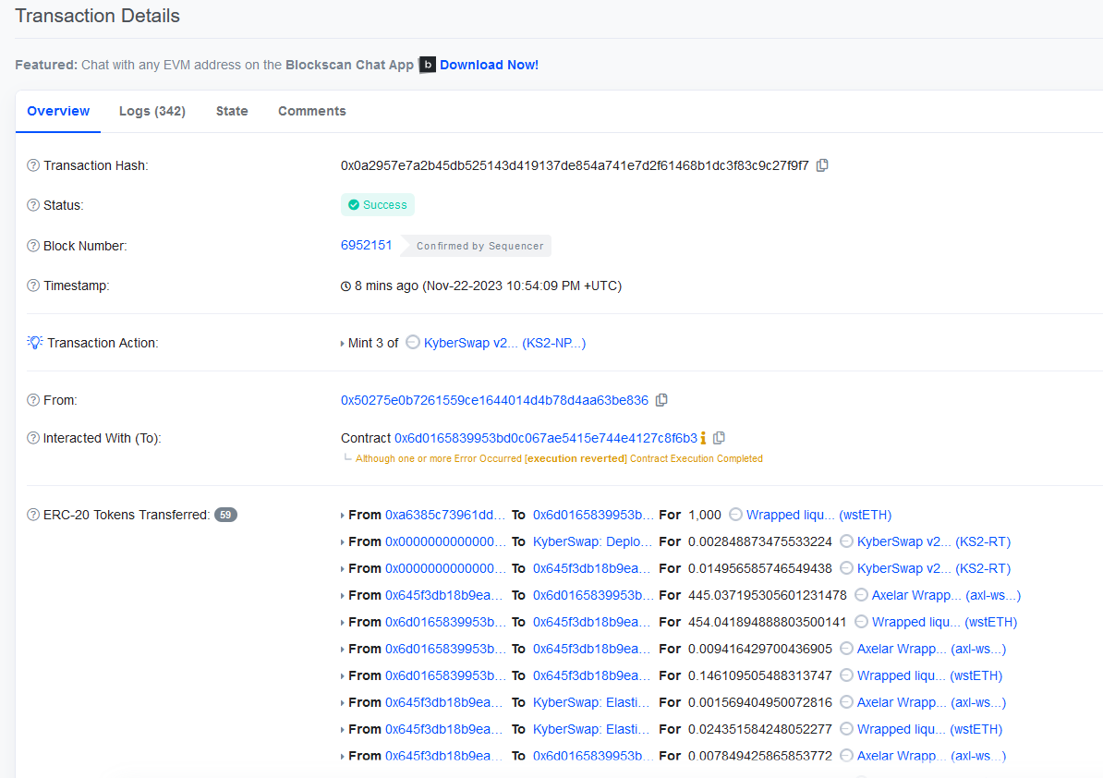1103x778 pixels.
Task: Open the 0x645f3db18b9ea... recipient in 0.146109505488313747 row
Action: click(x=591, y=675)
